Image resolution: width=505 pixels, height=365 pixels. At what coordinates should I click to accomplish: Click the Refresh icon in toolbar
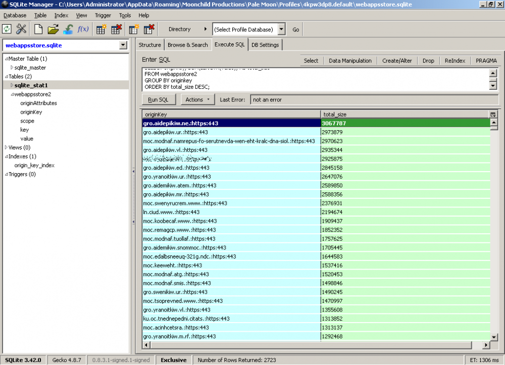point(7,29)
